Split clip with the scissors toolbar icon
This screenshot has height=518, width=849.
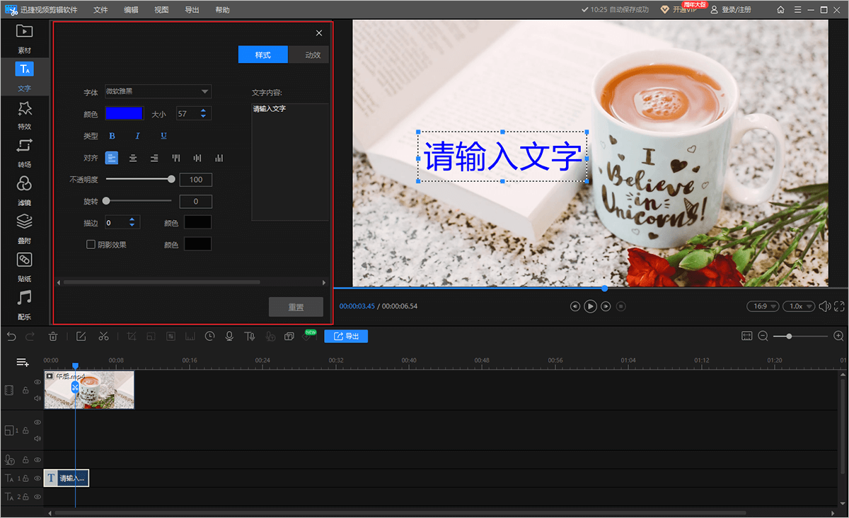coord(103,336)
